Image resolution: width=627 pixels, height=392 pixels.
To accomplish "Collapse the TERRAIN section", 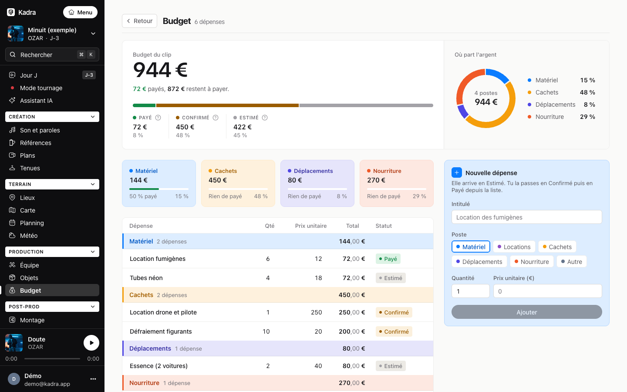I will (52, 184).
